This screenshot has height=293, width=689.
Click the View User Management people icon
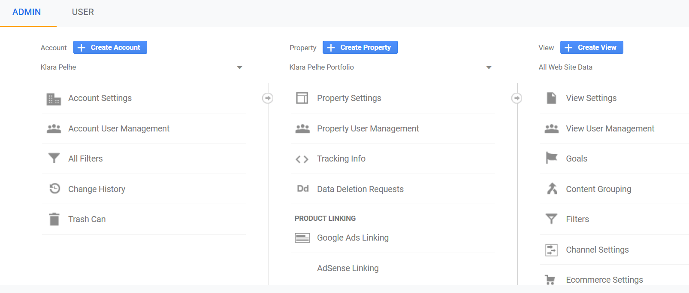point(551,128)
